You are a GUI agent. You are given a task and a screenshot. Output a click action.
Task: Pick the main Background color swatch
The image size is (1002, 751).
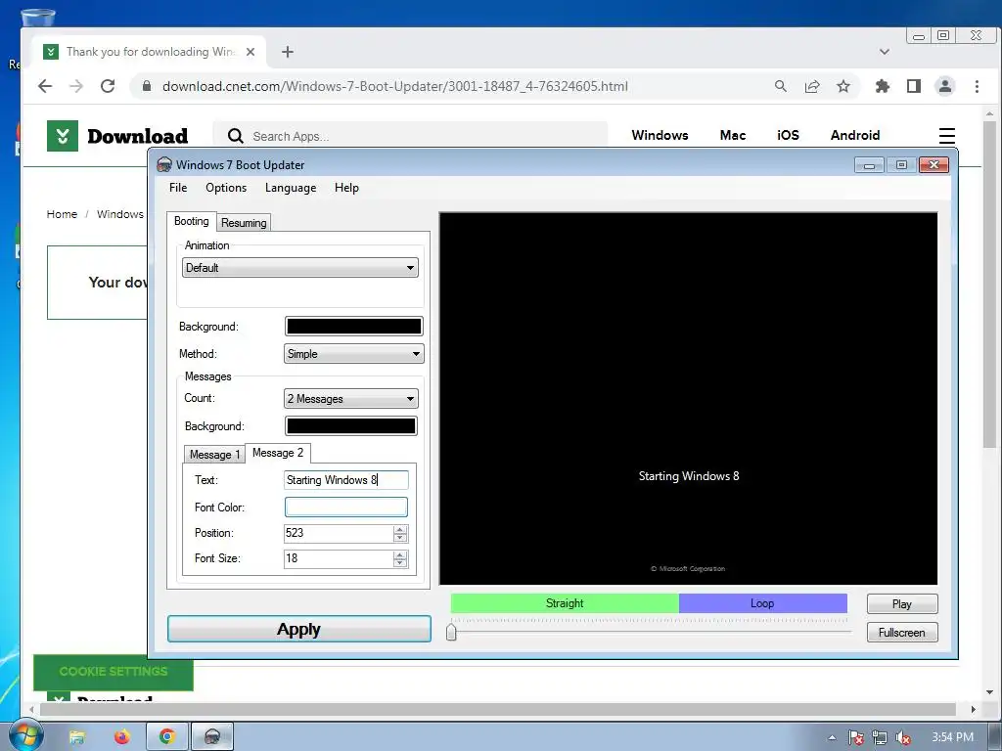[354, 327]
